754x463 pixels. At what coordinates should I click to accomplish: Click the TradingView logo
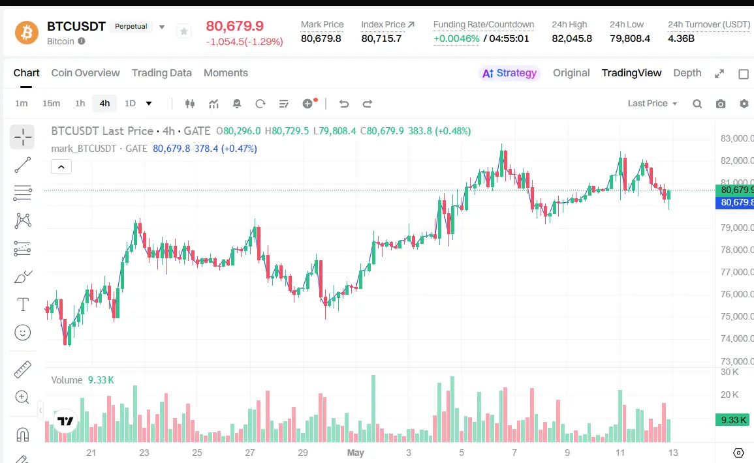[x=65, y=421]
